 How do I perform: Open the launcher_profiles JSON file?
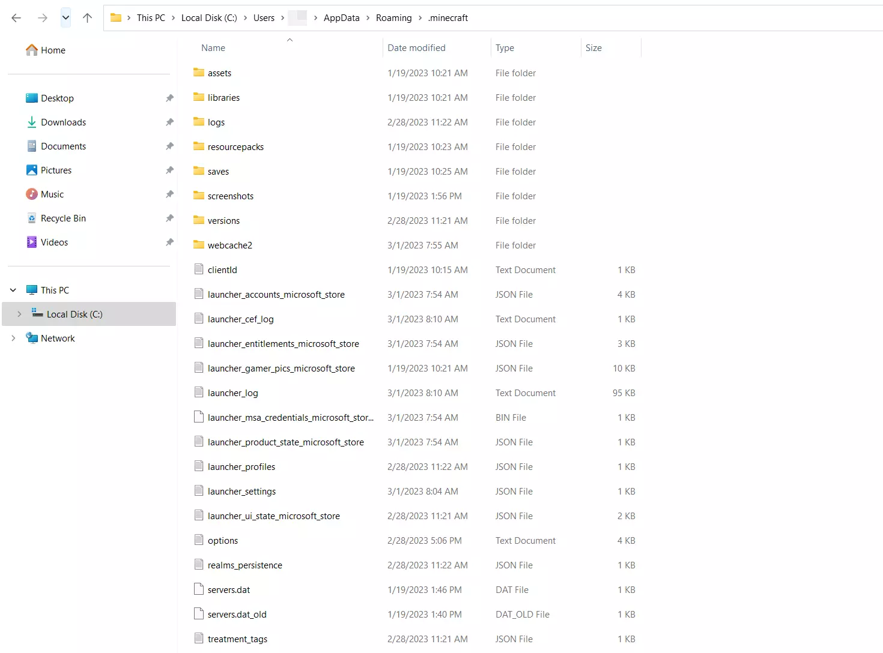click(x=241, y=466)
